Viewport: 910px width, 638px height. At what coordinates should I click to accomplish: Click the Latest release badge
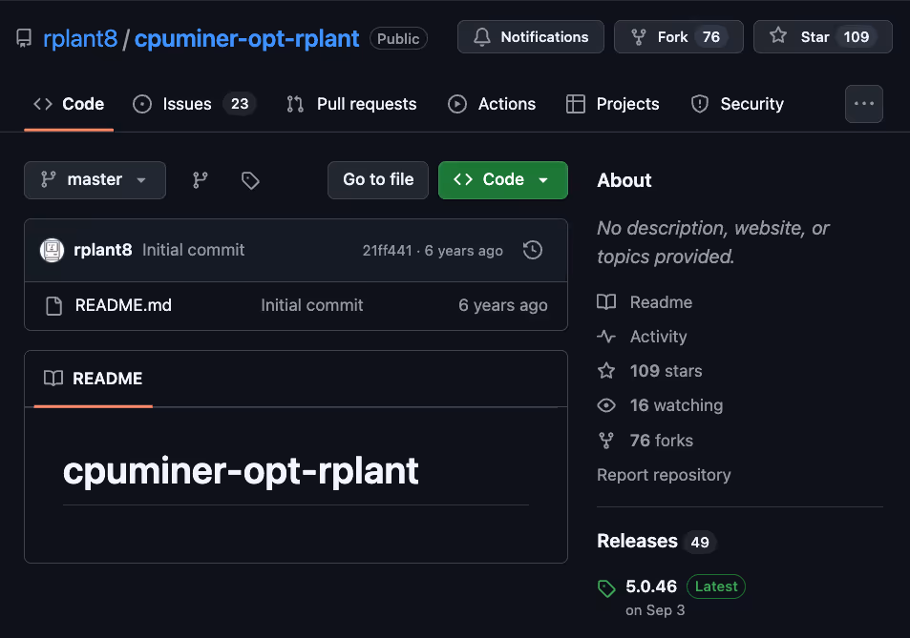(x=715, y=587)
